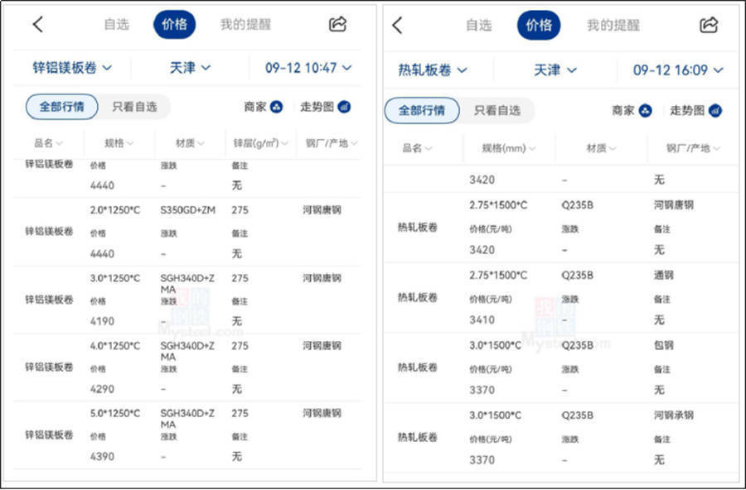
Task: Open 商家 merchant view in the right panel
Action: (x=630, y=110)
